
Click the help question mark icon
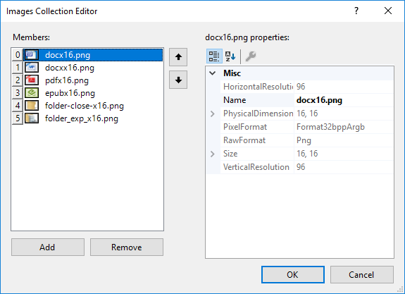pyautogui.click(x=356, y=11)
